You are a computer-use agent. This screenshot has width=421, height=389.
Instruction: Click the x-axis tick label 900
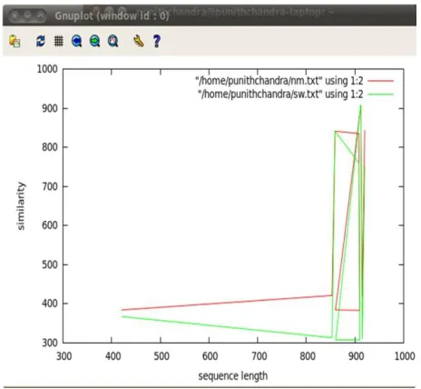coord(356,356)
